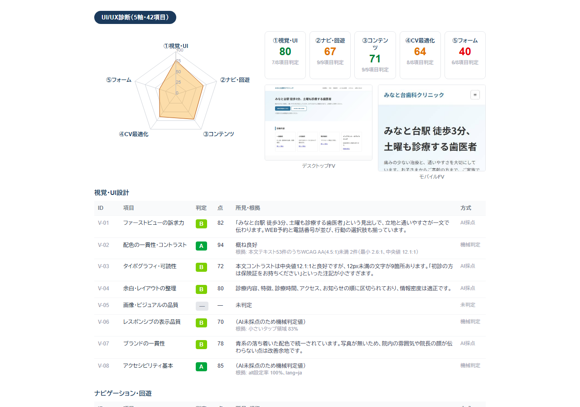Click the B grade badge for V-01
This screenshot has height=407, width=580.
coord(201,223)
